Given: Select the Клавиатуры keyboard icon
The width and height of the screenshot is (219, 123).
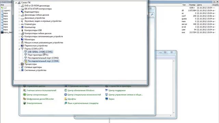Looking at the screenshot, I should pos(22,24).
